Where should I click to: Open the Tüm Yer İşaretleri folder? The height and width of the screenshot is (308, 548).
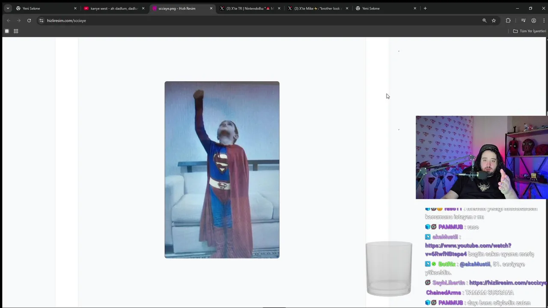click(530, 31)
